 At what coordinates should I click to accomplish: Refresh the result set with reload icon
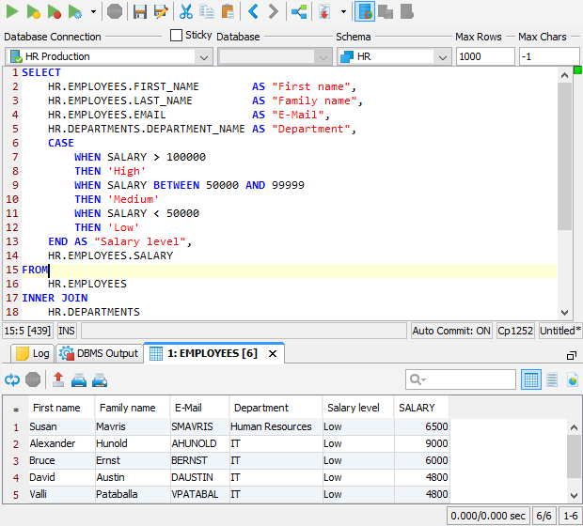[12, 379]
